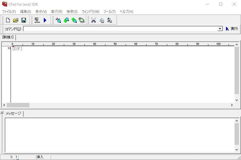This screenshot has width=241, height=160.
Task: Open the 編集(E) menu
Action: point(26,12)
